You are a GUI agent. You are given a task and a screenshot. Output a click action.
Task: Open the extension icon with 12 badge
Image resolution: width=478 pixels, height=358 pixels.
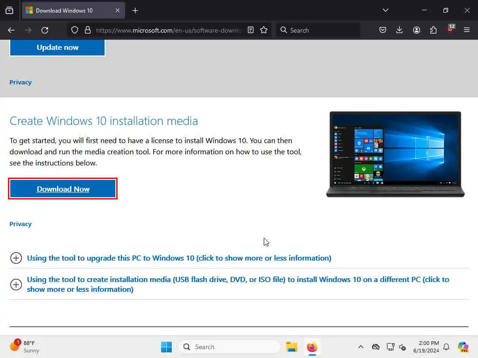click(450, 29)
